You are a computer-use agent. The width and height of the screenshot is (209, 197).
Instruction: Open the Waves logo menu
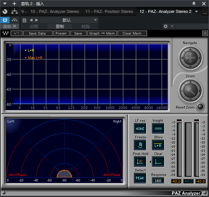click(6, 33)
